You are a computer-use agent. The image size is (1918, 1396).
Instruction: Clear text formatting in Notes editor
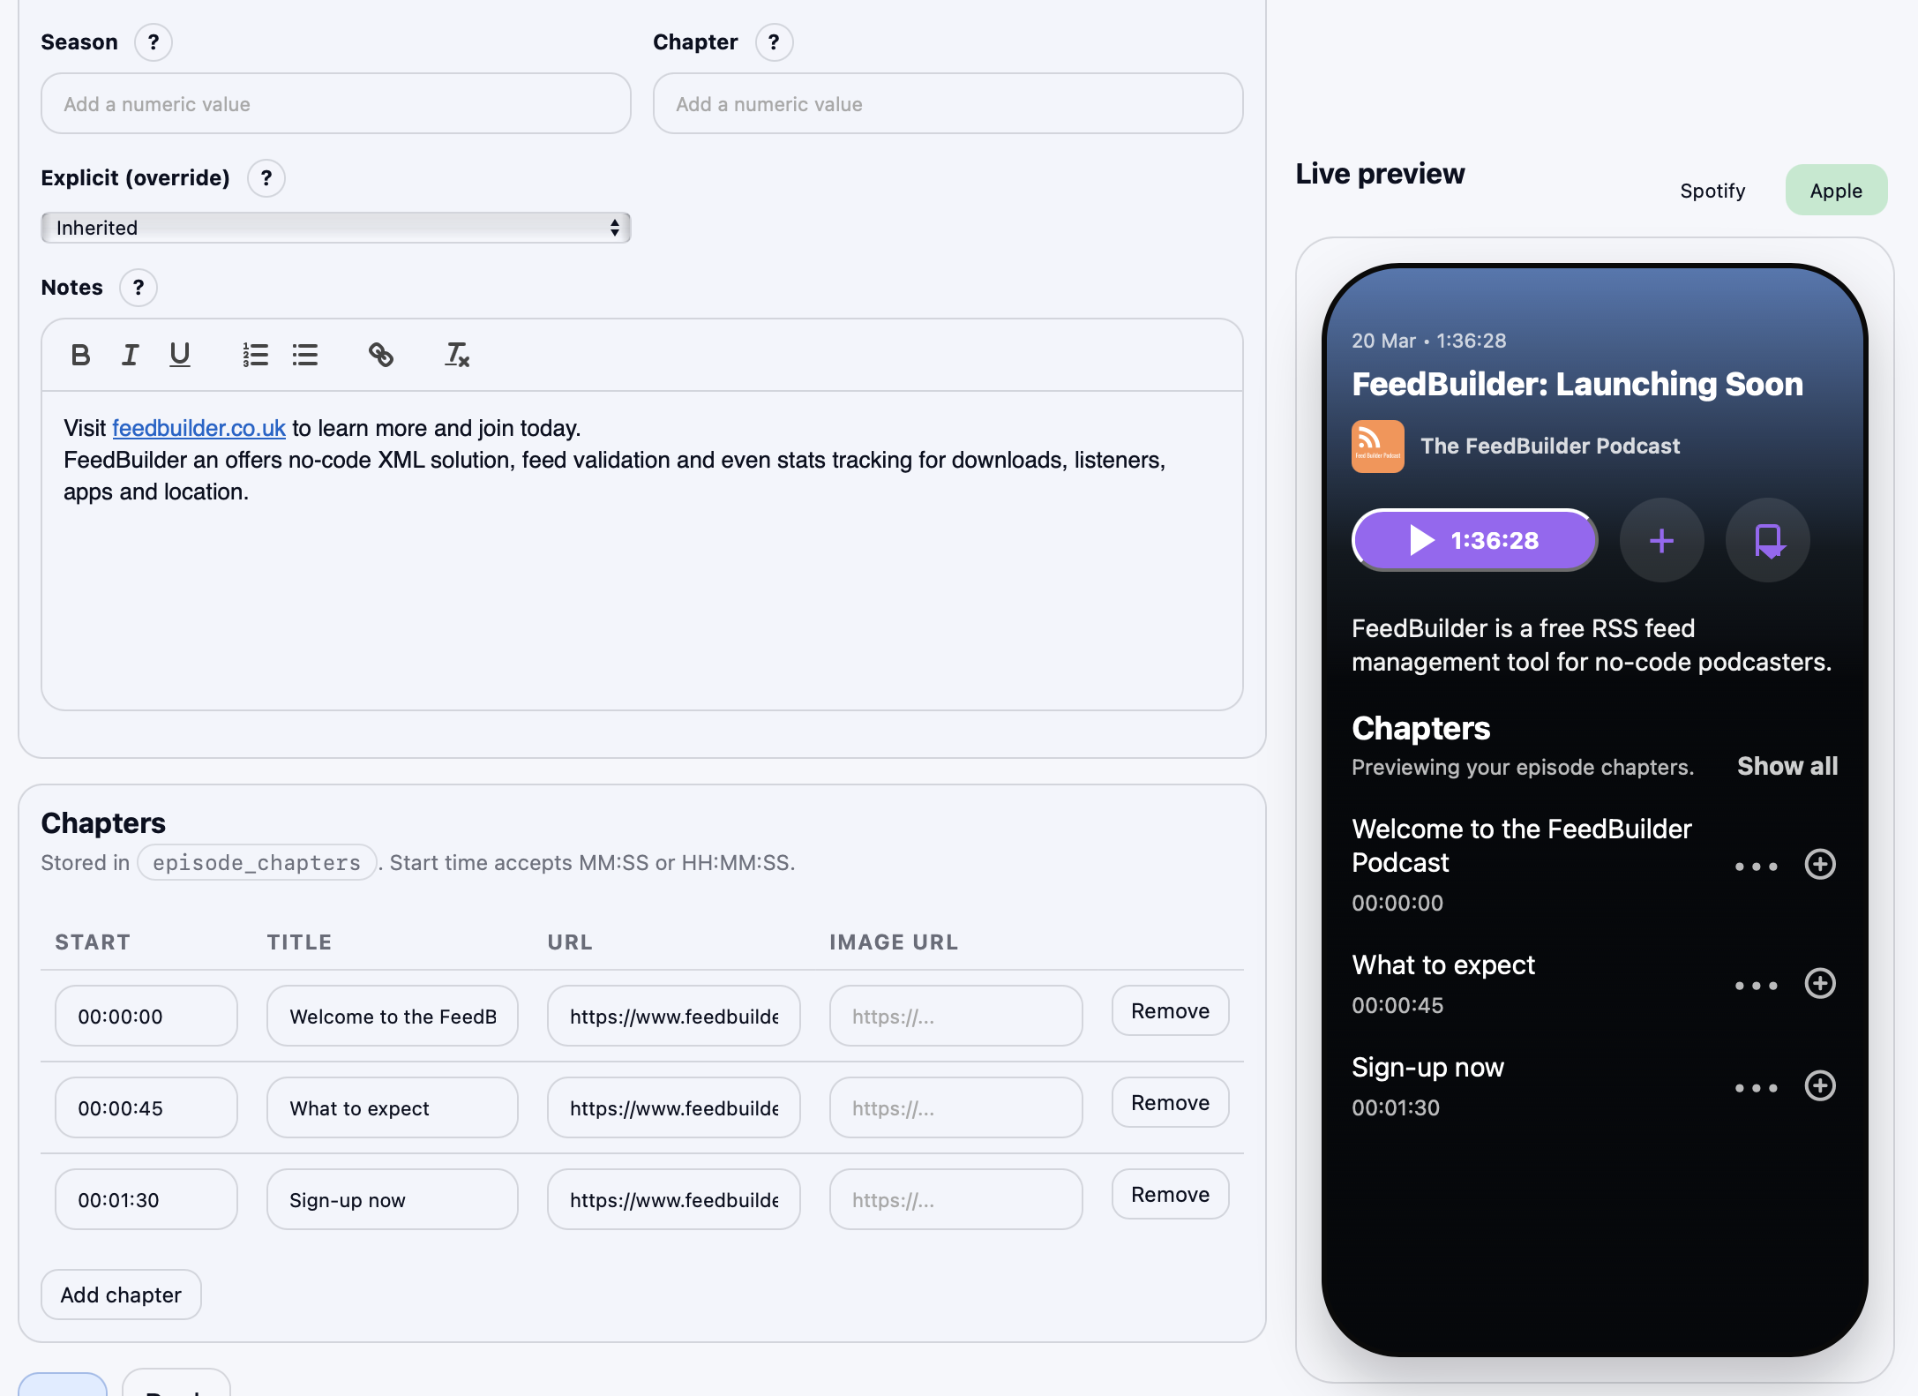456,355
